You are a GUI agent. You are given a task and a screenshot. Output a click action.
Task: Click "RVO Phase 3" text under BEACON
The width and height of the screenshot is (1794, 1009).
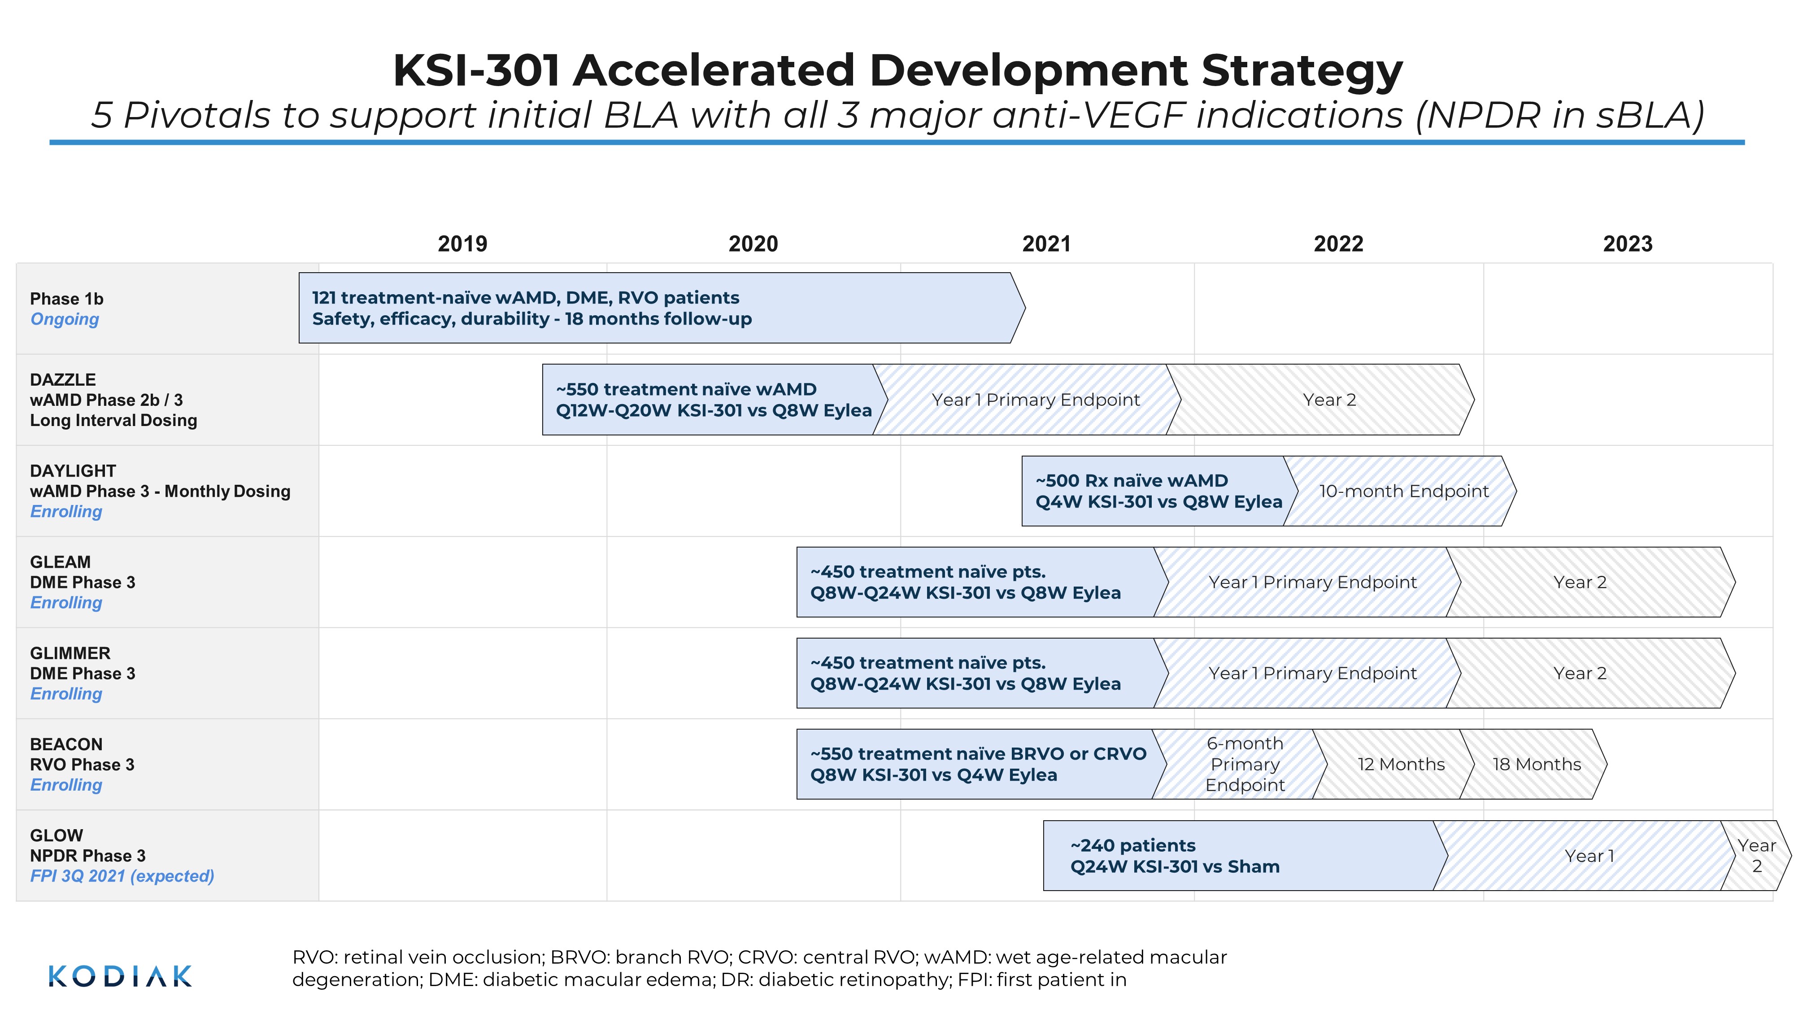coord(82,765)
